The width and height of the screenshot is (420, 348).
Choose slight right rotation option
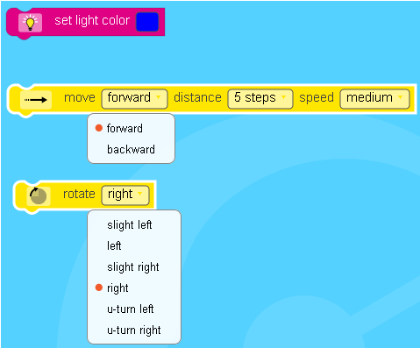click(134, 267)
